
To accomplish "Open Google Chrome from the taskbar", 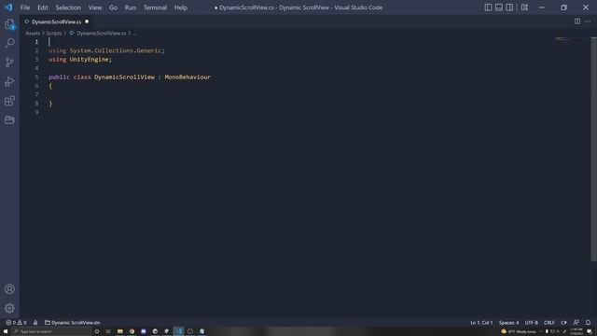I will click(132, 331).
